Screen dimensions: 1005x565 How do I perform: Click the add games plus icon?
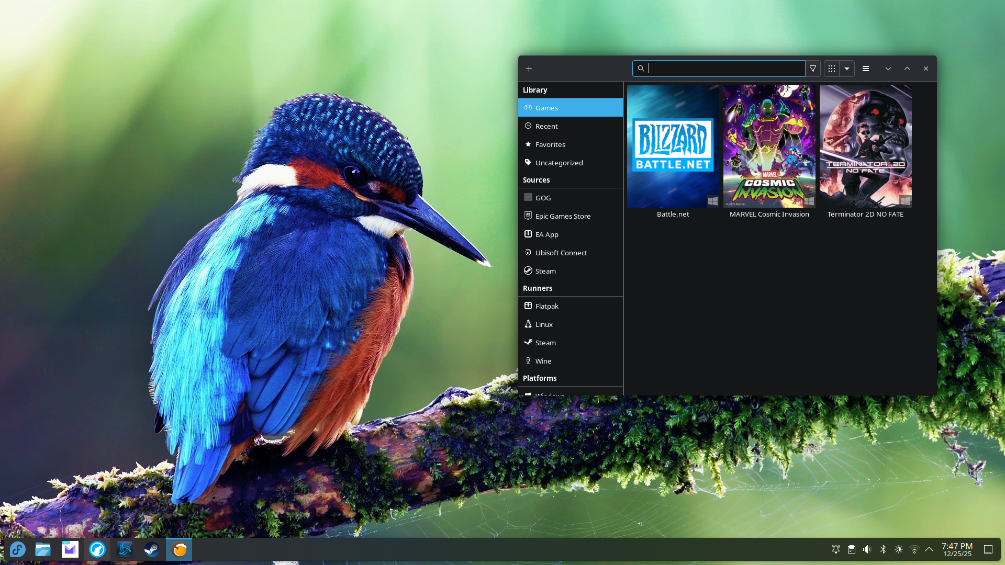529,69
